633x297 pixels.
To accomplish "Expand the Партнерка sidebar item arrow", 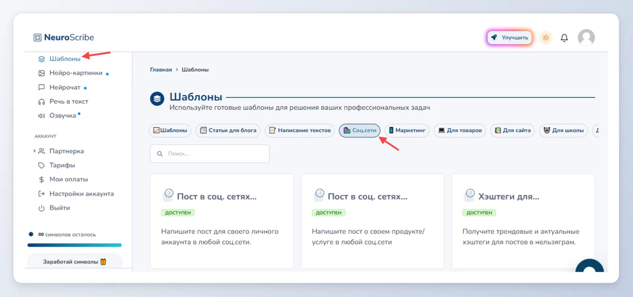I will (x=35, y=151).
